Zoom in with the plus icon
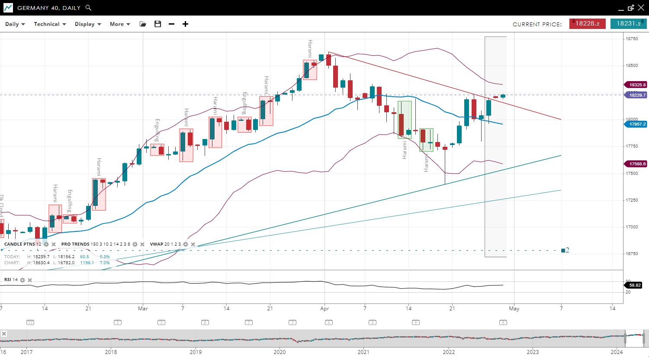The image size is (649, 357). coord(185,24)
